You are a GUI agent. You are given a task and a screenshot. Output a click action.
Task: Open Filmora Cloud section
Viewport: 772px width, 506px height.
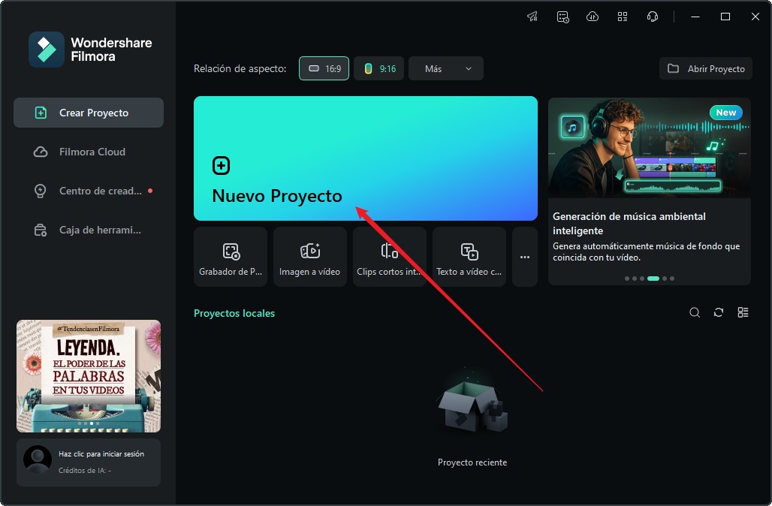pyautogui.click(x=89, y=152)
